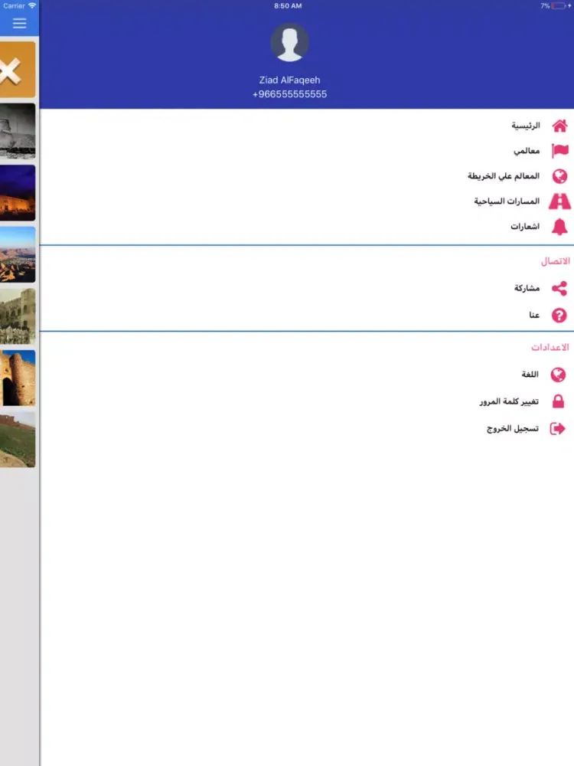Screen dimensions: 574x766
Task: Select المعالم علي الخريطة menu entry
Action: [504, 176]
